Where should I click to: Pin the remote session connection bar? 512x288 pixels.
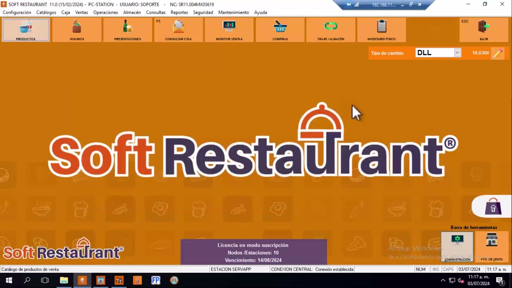348,5
